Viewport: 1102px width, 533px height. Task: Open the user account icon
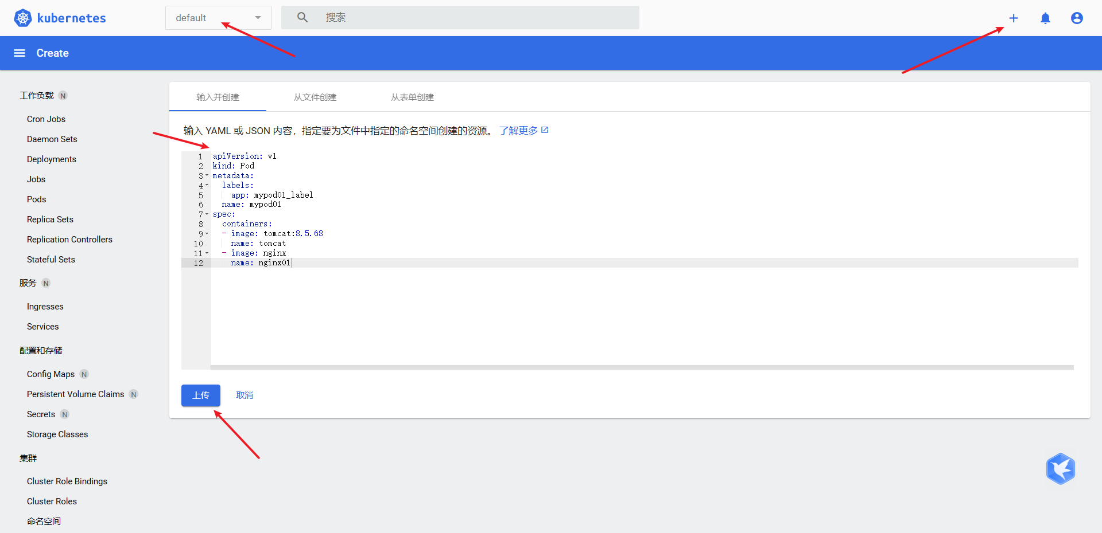click(x=1077, y=18)
